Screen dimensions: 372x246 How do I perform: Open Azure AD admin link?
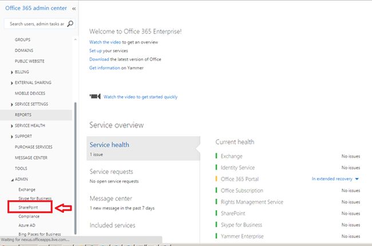27,225
